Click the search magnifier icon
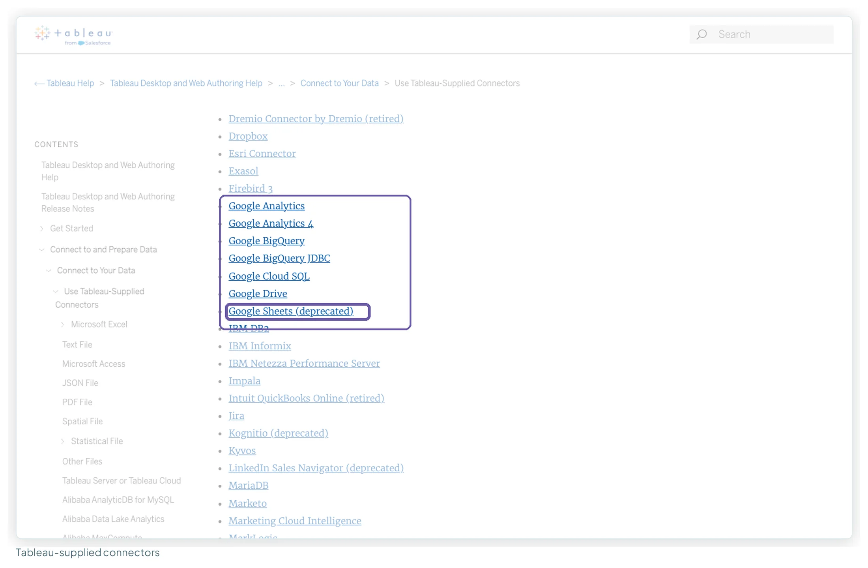 point(702,34)
